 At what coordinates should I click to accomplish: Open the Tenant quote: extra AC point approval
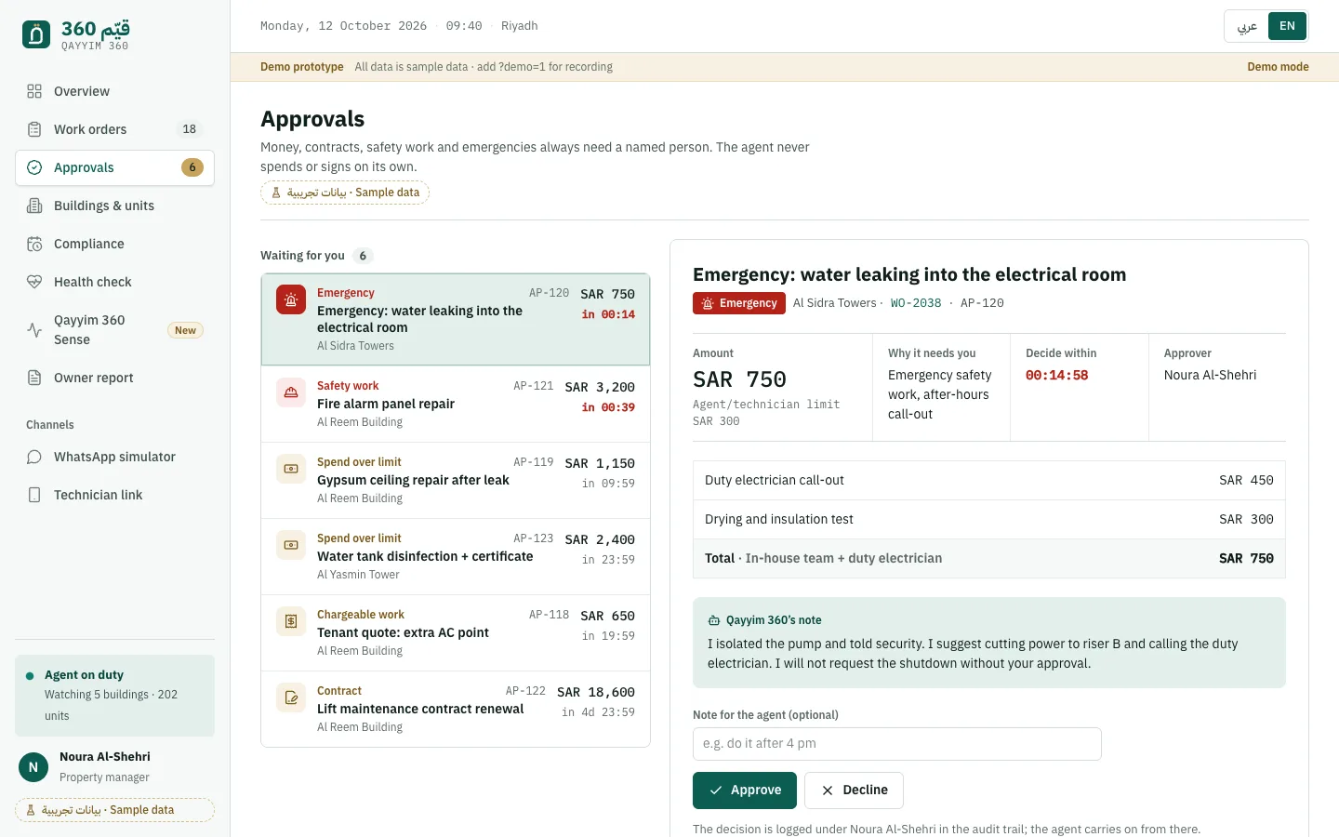click(456, 632)
